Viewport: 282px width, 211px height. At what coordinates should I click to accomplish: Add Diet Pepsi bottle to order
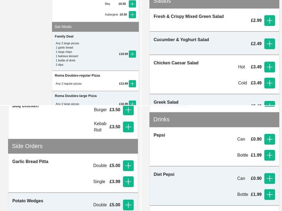(x=270, y=194)
